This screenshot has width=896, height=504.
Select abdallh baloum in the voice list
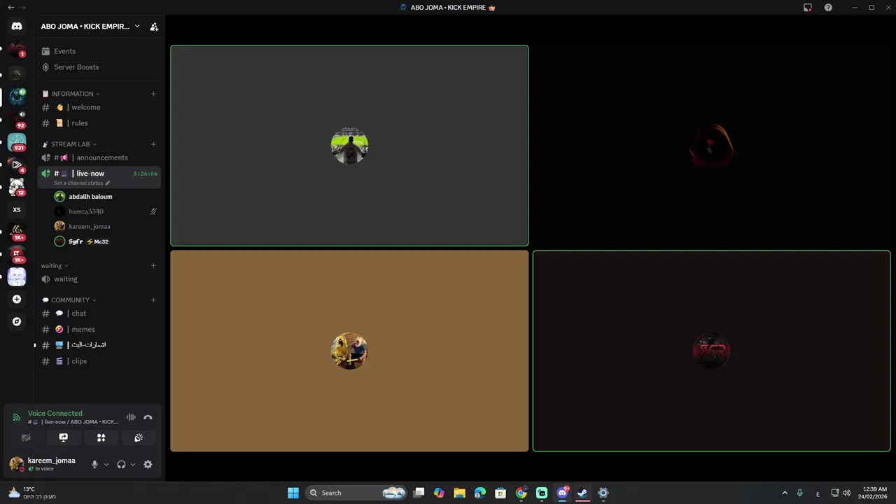point(105,197)
